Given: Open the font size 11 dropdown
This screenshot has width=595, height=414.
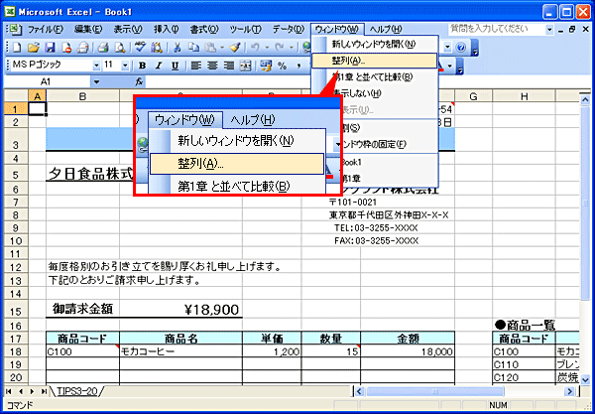Looking at the screenshot, I should tap(126, 66).
